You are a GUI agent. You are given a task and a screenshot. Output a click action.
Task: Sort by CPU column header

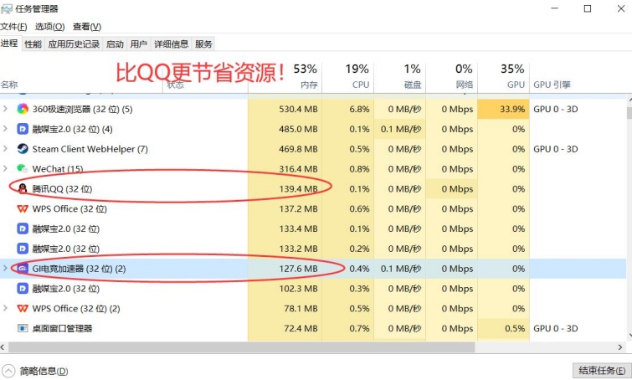coord(348,76)
